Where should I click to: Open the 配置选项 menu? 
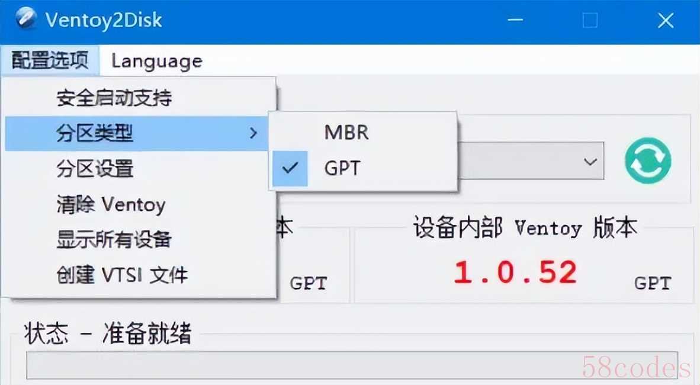(50, 60)
